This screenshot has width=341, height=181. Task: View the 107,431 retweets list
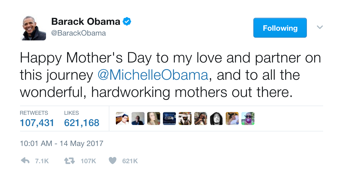click(x=37, y=123)
